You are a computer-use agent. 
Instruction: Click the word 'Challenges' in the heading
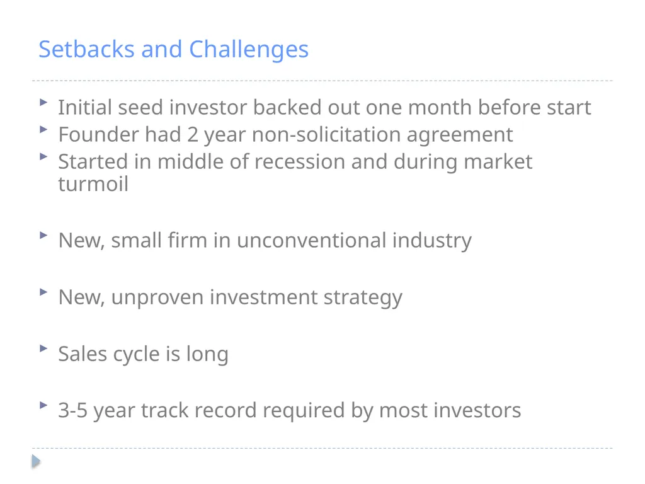pos(249,50)
